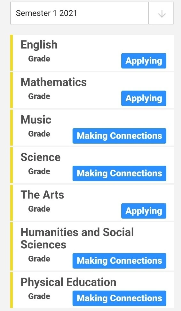
Task: Click Making Connections badge for Music
Action: click(x=119, y=136)
